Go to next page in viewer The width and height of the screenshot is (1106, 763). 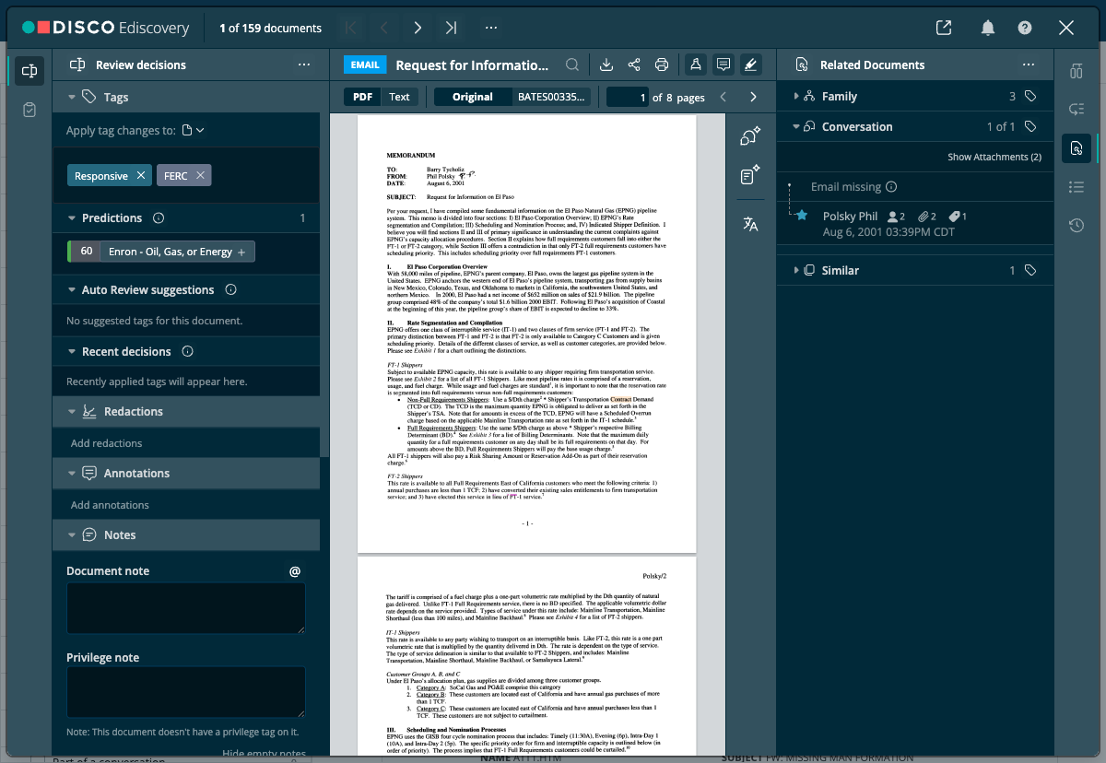[753, 97]
